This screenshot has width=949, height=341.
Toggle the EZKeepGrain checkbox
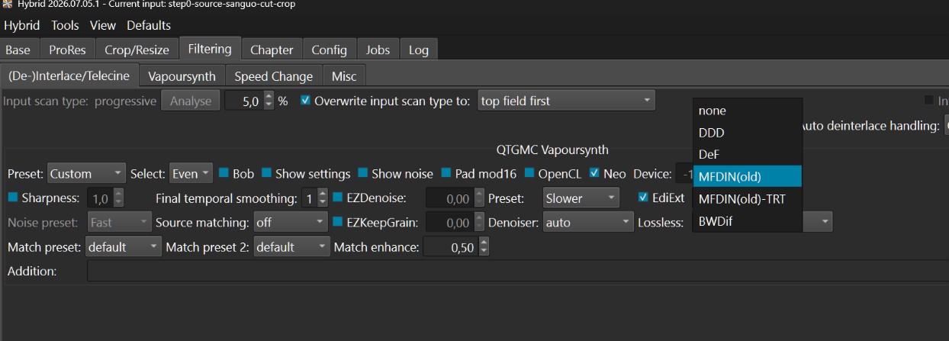coord(338,222)
